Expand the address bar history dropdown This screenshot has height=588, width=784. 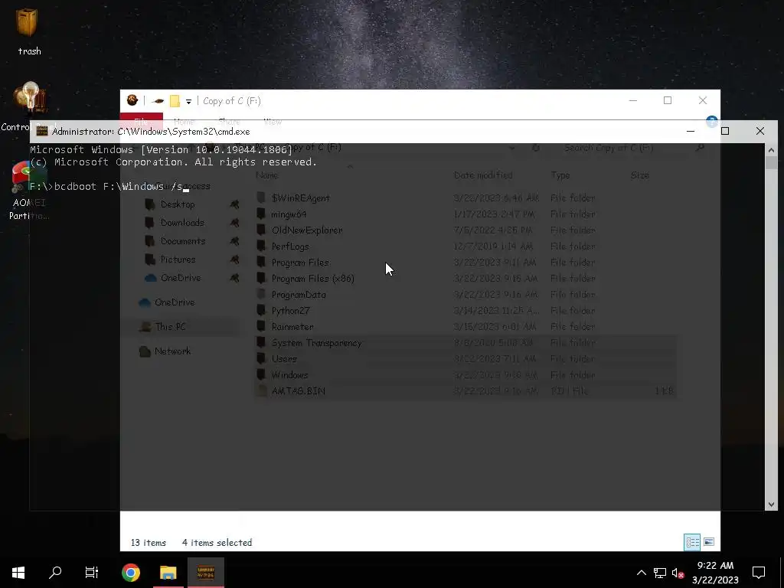pyautogui.click(x=512, y=148)
